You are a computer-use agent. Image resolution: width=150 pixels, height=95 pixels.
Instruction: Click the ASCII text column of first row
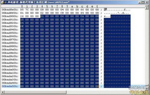[117, 10]
